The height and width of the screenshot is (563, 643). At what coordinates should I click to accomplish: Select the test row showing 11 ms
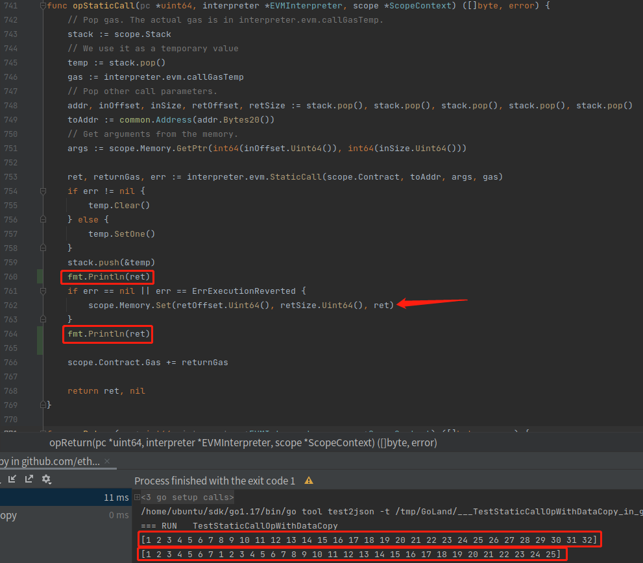point(66,497)
